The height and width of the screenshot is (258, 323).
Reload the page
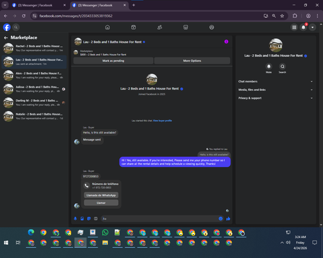[x=24, y=16]
